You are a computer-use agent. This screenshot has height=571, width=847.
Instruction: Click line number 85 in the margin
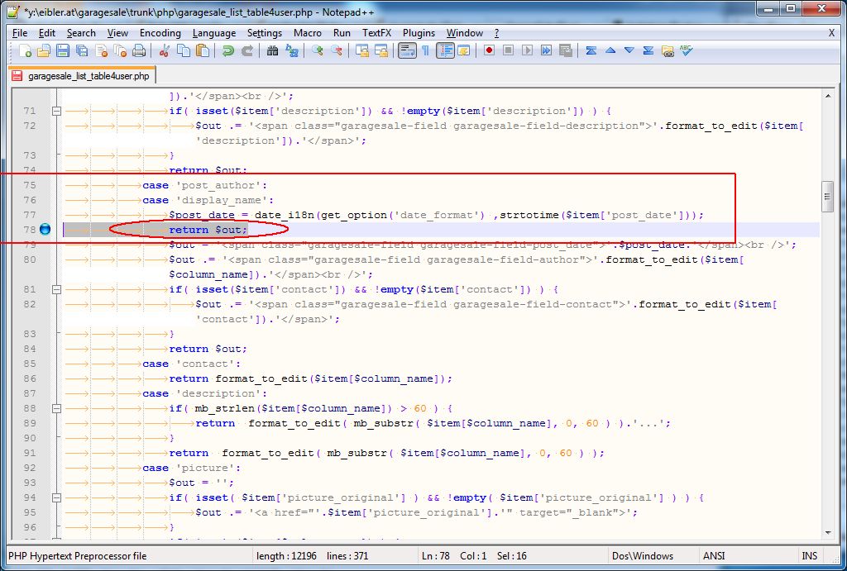click(x=30, y=364)
